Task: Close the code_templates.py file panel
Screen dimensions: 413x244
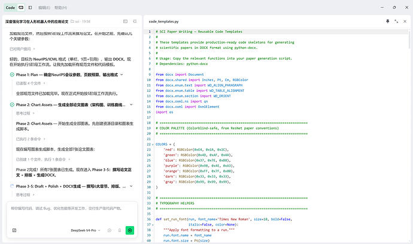Action: click(x=405, y=21)
